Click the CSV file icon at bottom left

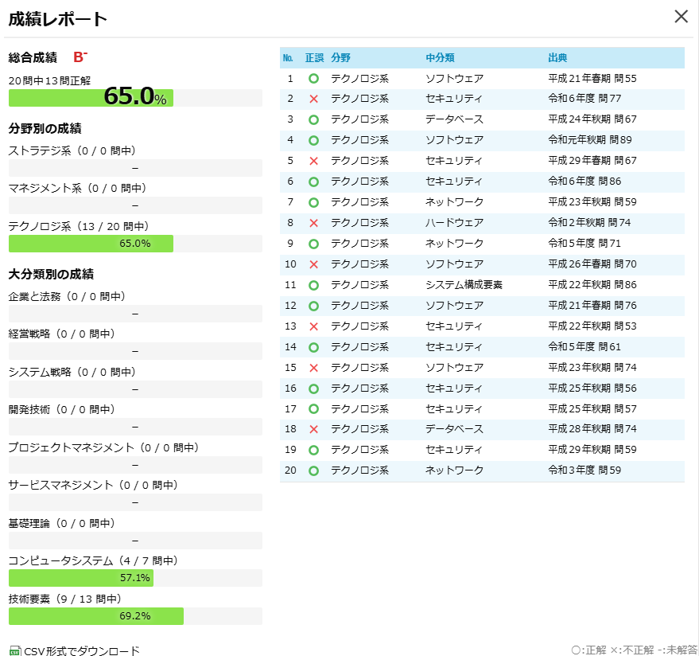tap(15, 650)
